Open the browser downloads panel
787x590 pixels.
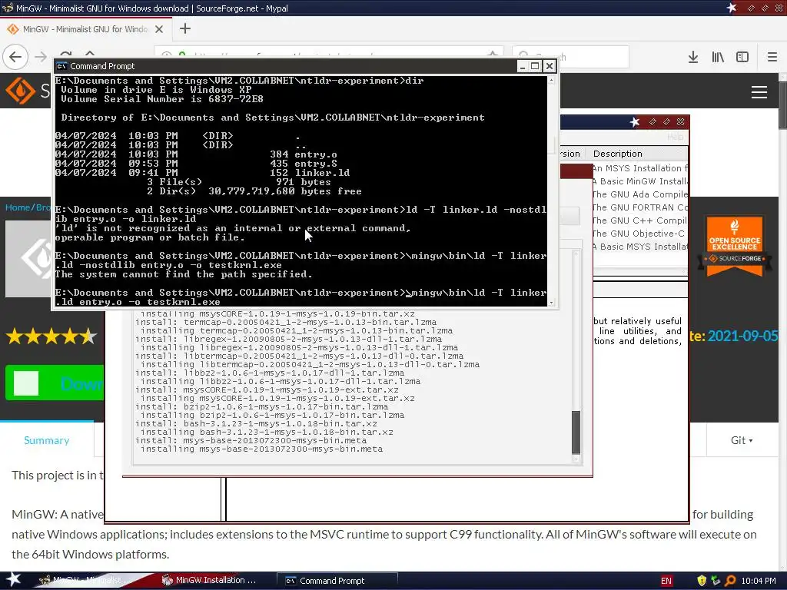point(693,57)
